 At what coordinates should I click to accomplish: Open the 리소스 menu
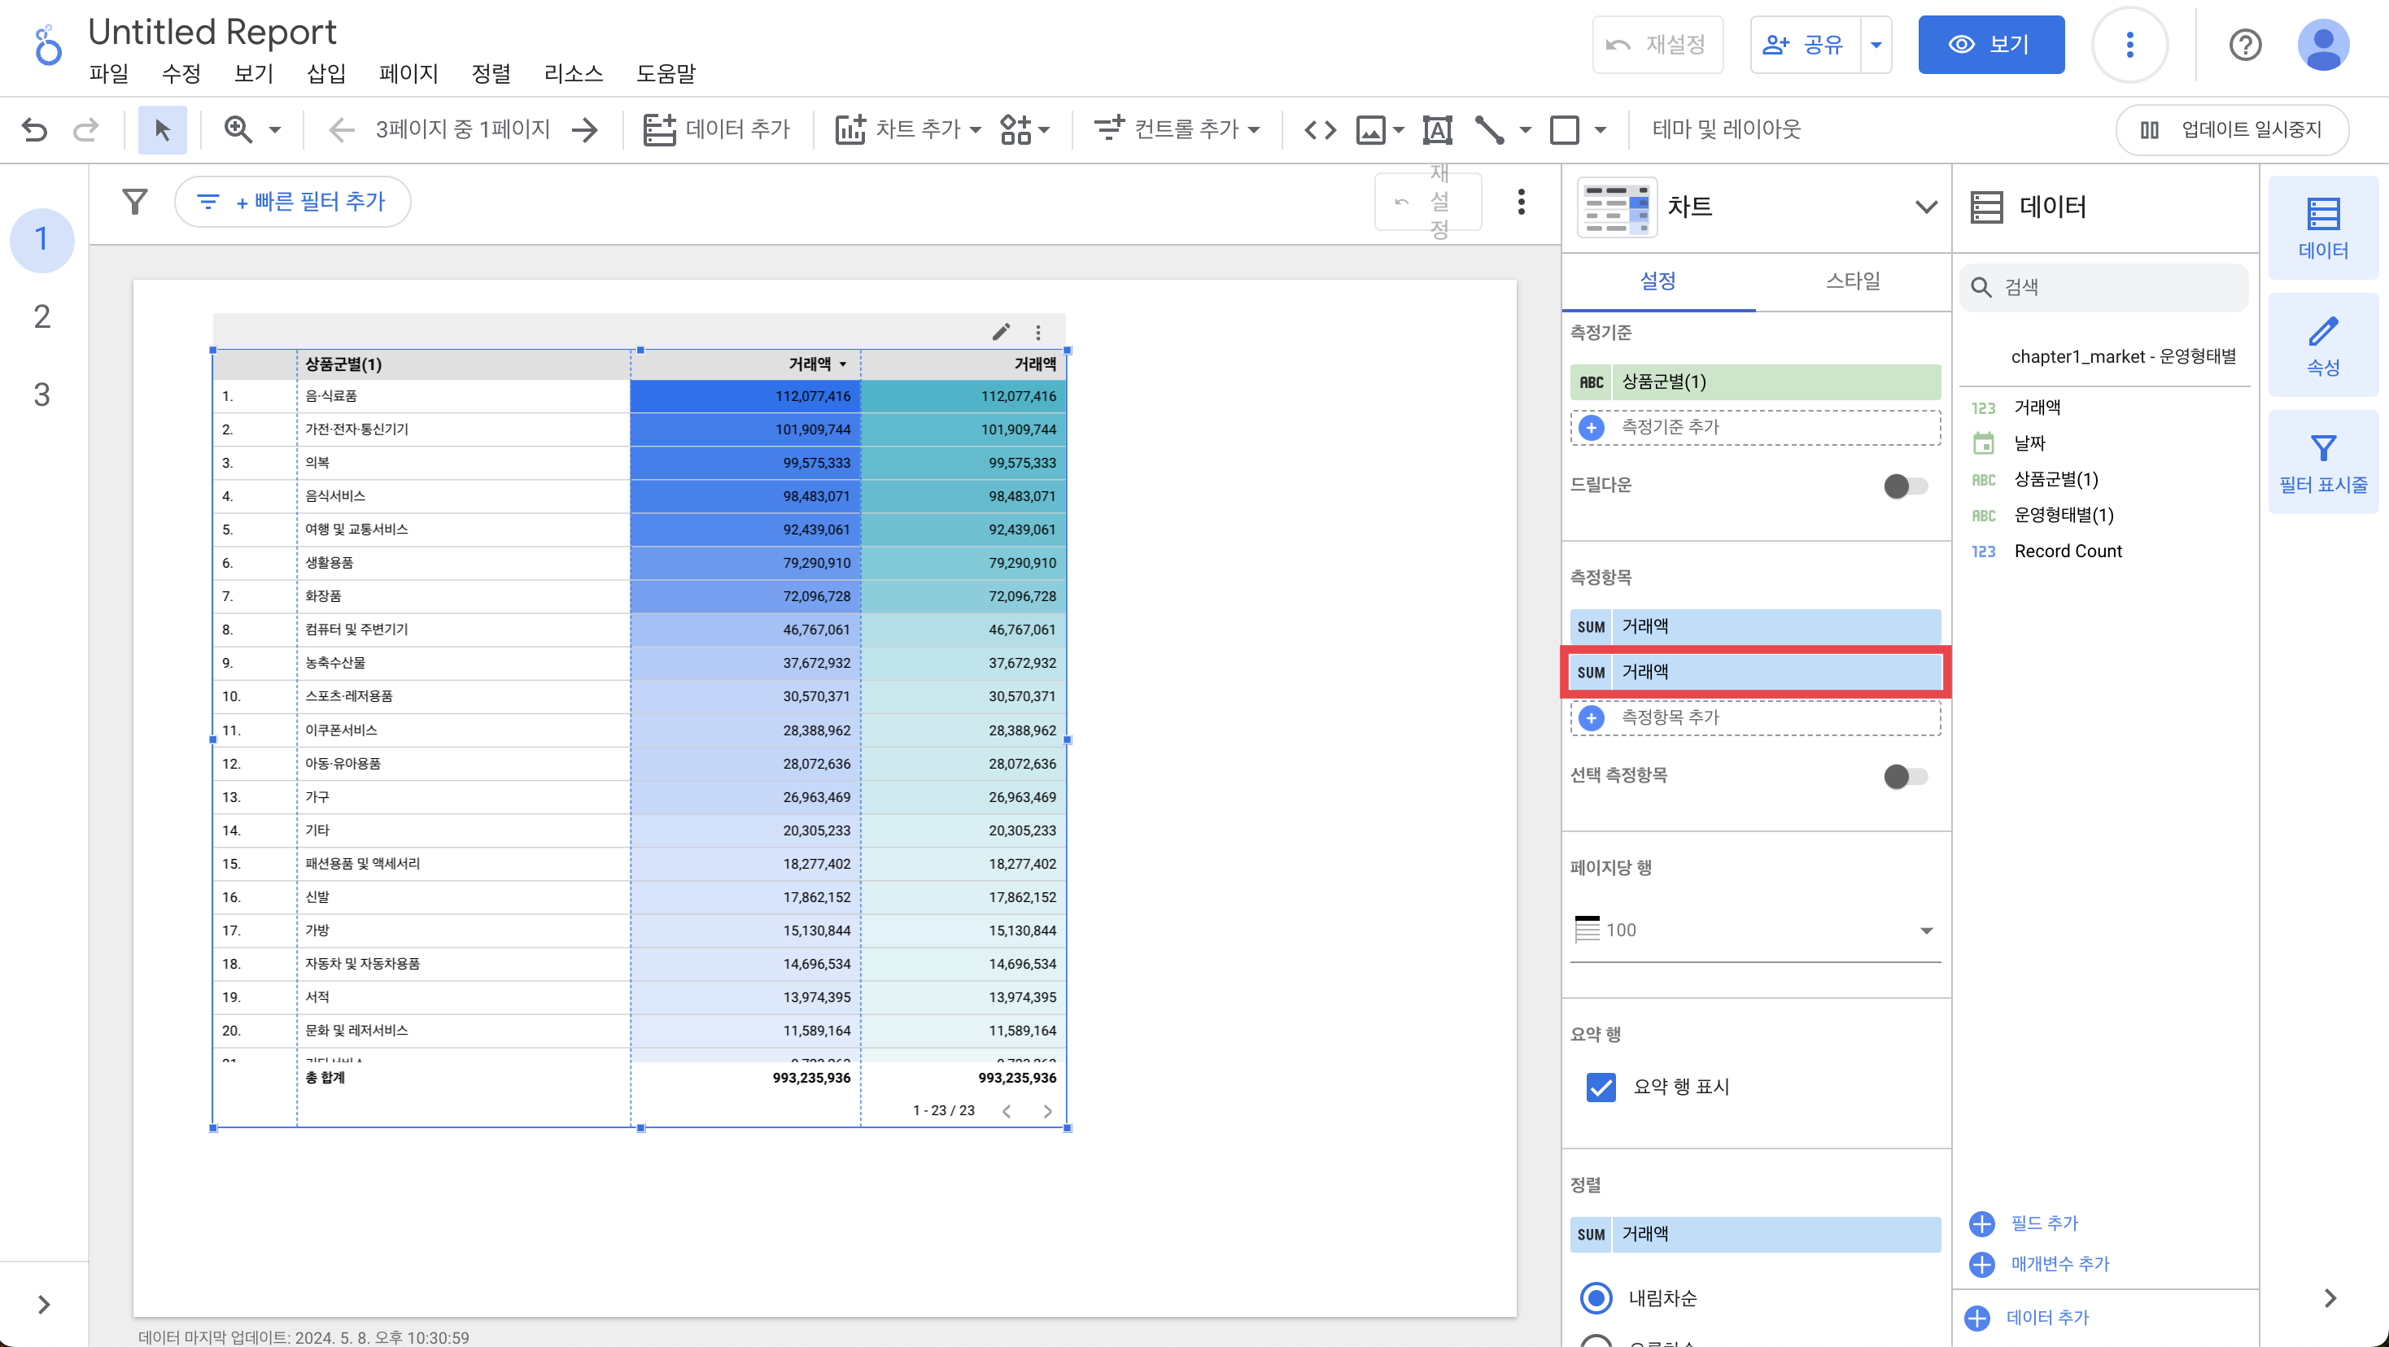[x=573, y=73]
